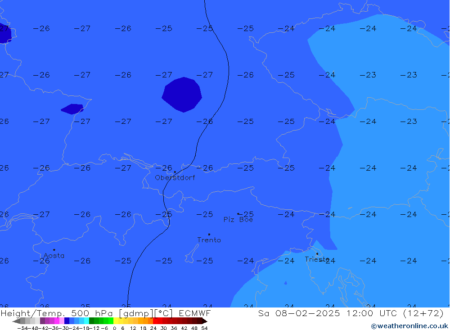450x330 pixels.
Task: Click the gray left arrow end of the legend
Action: coord(16,321)
